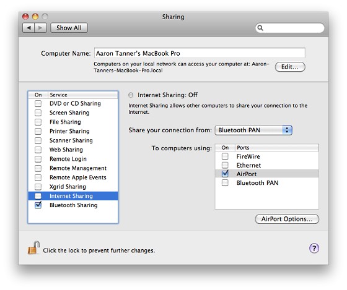Image resolution: width=347 pixels, height=290 pixels.
Task: Go back with the left arrow button
Action: [x=29, y=28]
